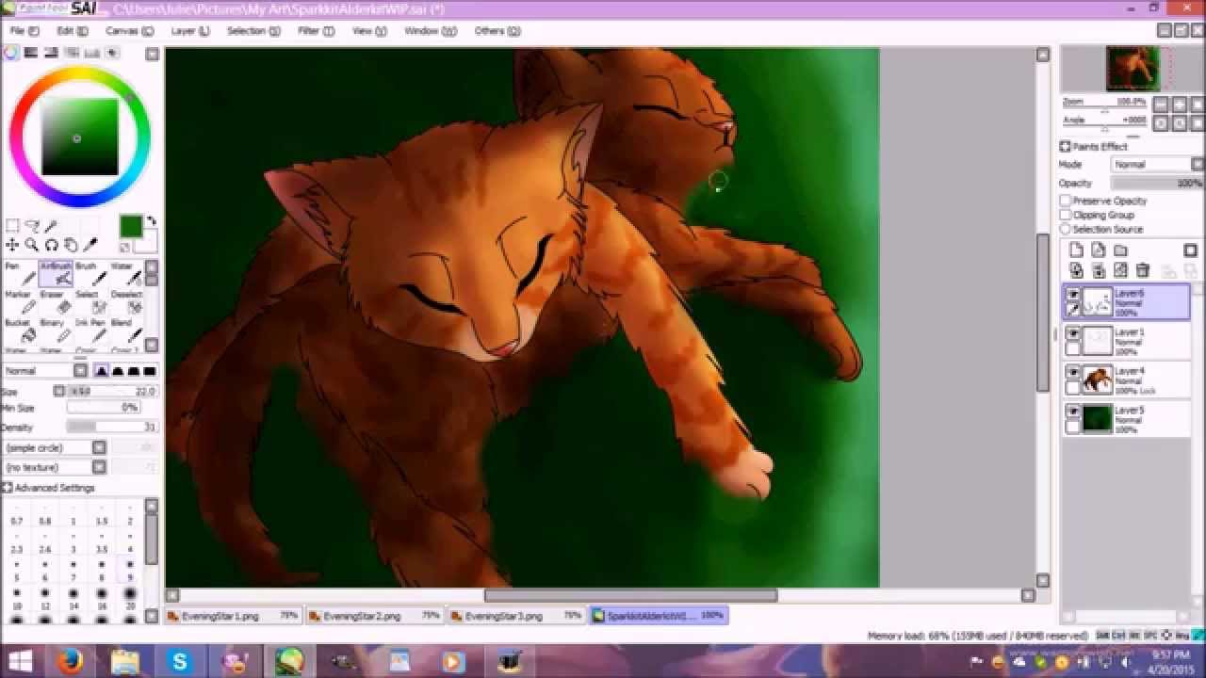Image resolution: width=1206 pixels, height=678 pixels.
Task: Delete the selected layer with trash icon
Action: pos(1143,270)
